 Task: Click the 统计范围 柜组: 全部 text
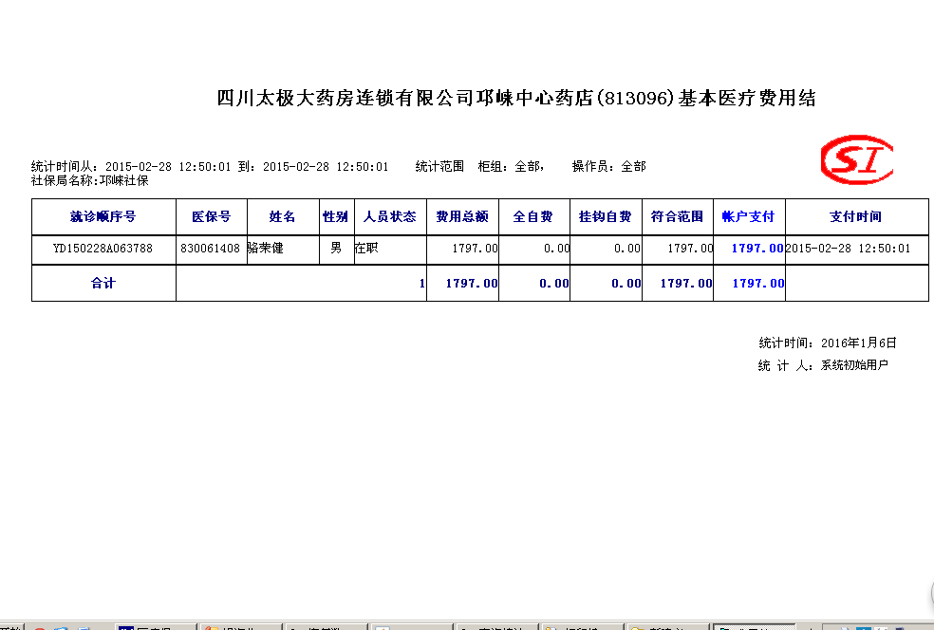479,167
